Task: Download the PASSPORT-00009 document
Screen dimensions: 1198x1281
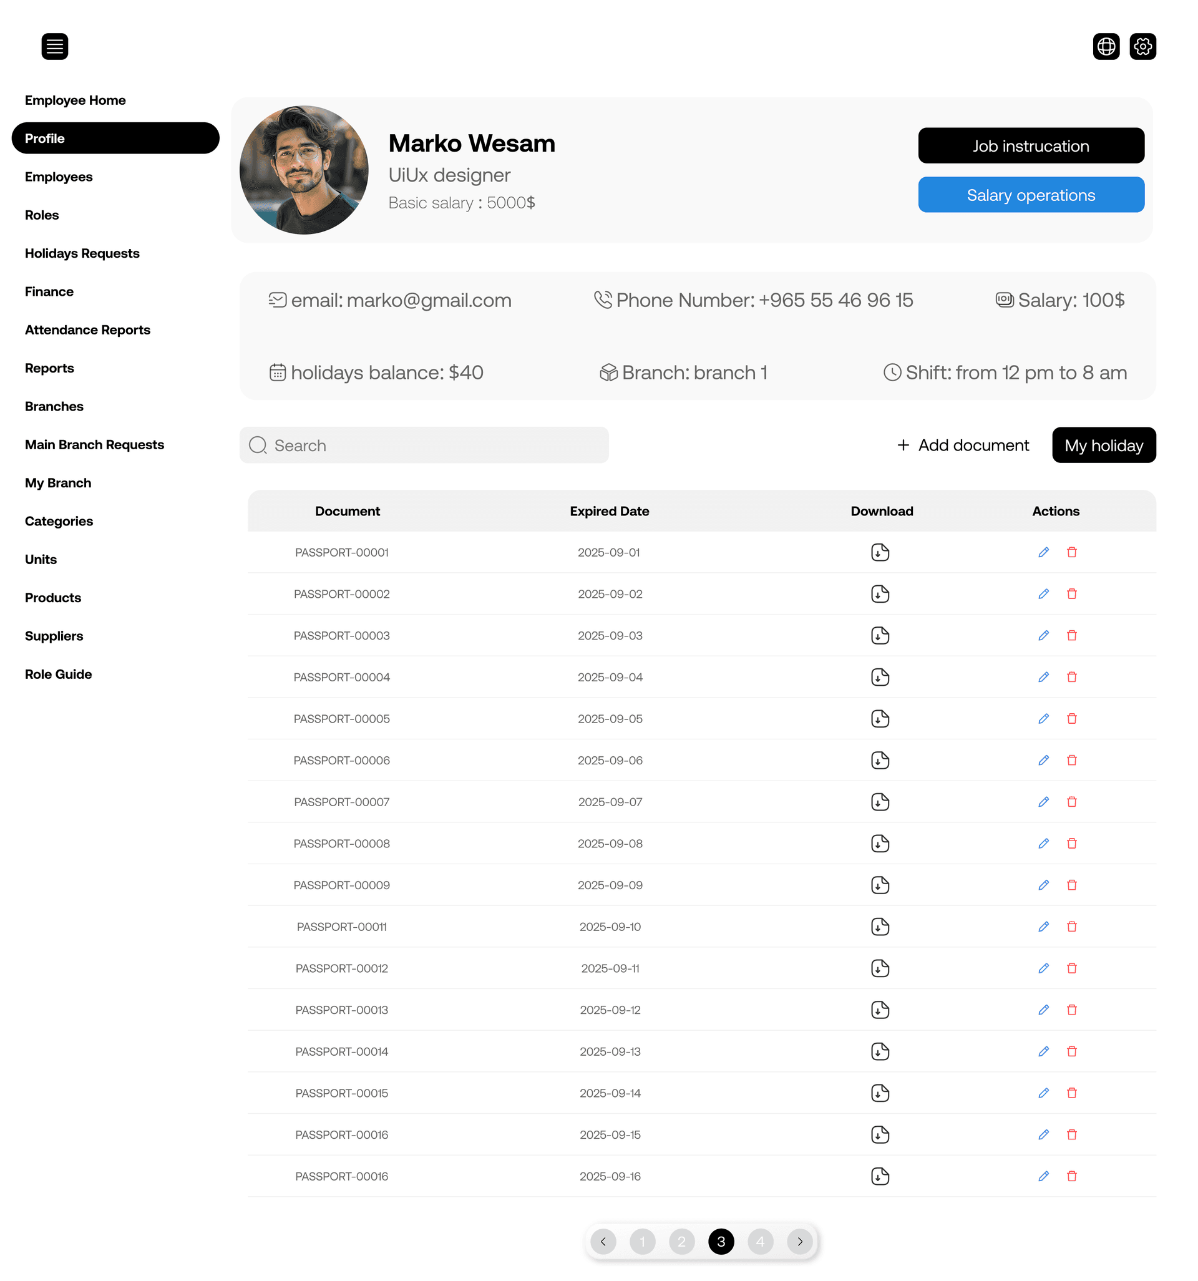Action: tap(880, 885)
